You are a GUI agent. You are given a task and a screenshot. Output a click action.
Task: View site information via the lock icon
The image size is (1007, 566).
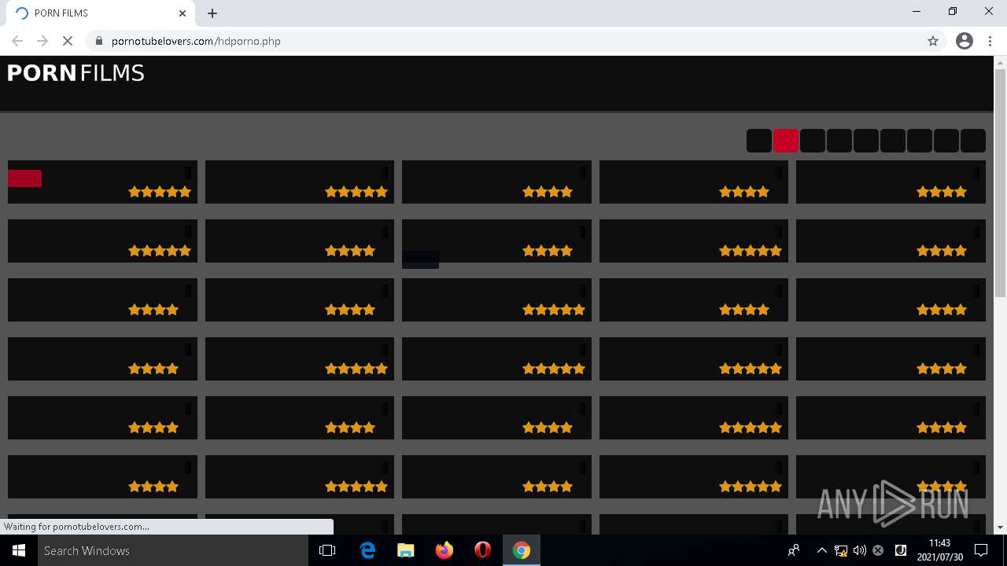(99, 41)
